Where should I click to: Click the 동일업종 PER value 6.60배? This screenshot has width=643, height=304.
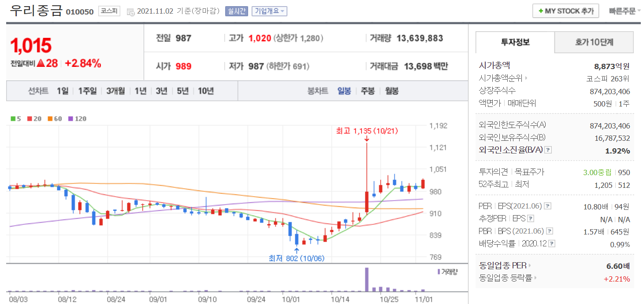point(618,266)
